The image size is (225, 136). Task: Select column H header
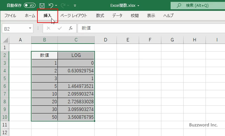(194, 40)
